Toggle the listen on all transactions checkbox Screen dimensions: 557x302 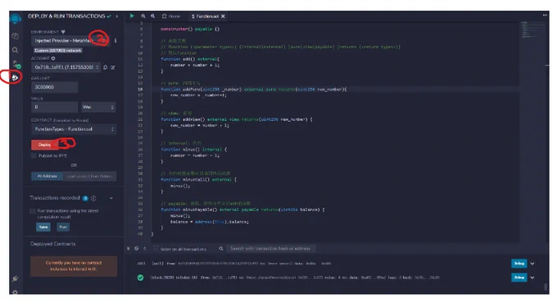click(x=156, y=249)
